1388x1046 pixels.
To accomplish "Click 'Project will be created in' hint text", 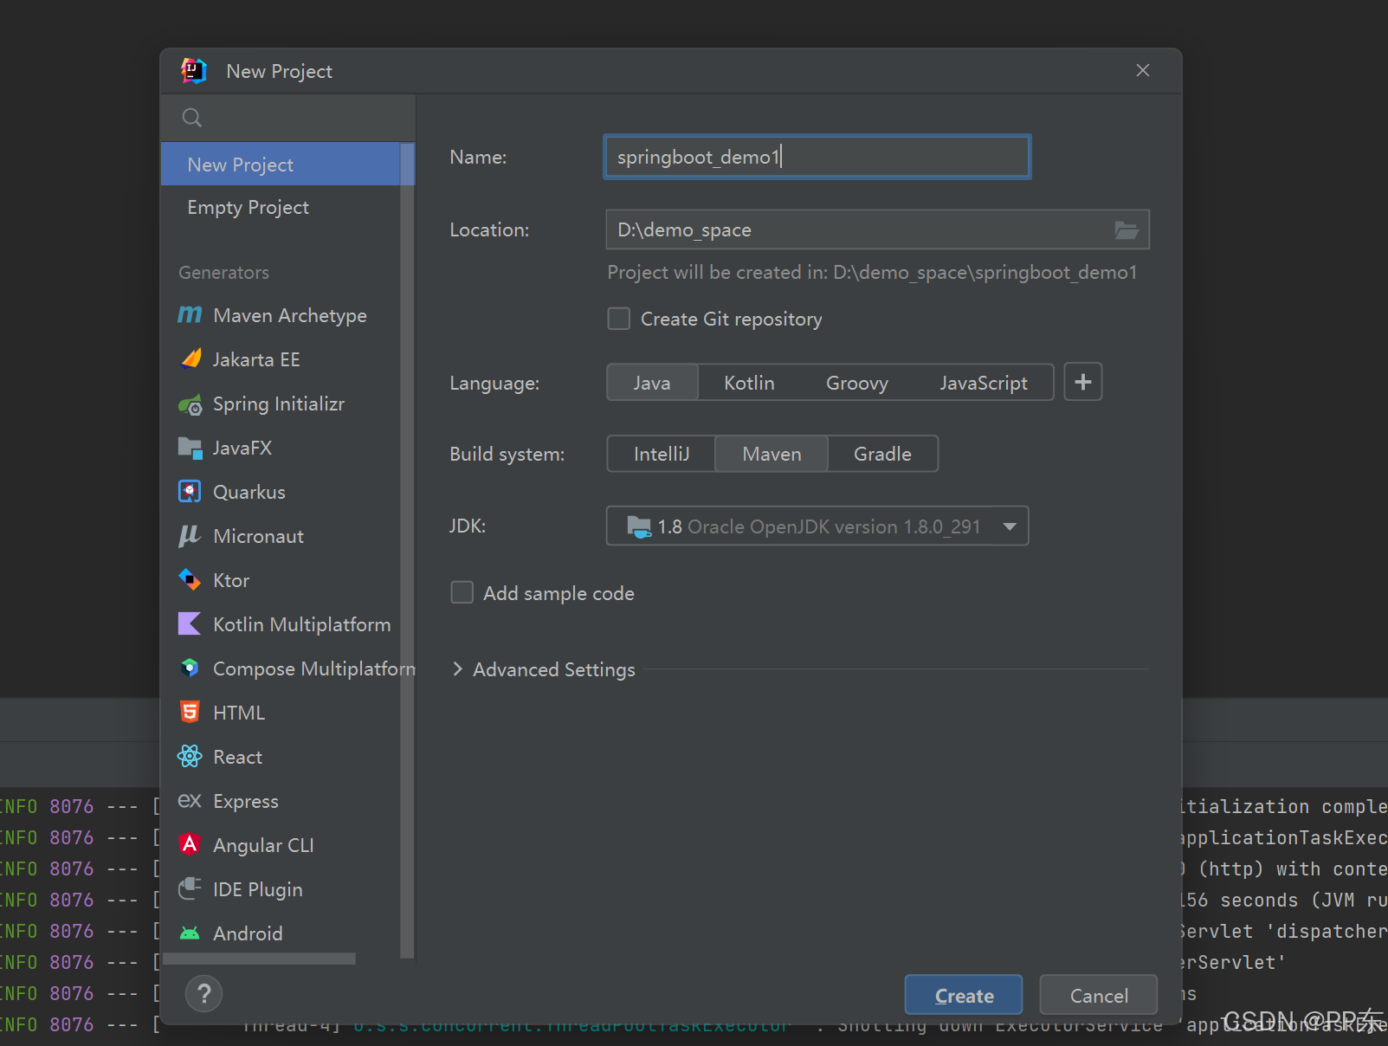I will click(872, 272).
